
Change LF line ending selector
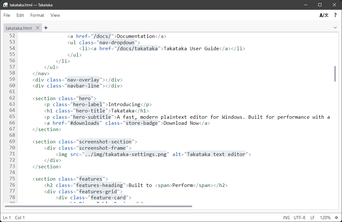(313, 218)
